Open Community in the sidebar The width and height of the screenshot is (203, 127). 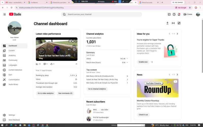tap(14, 60)
